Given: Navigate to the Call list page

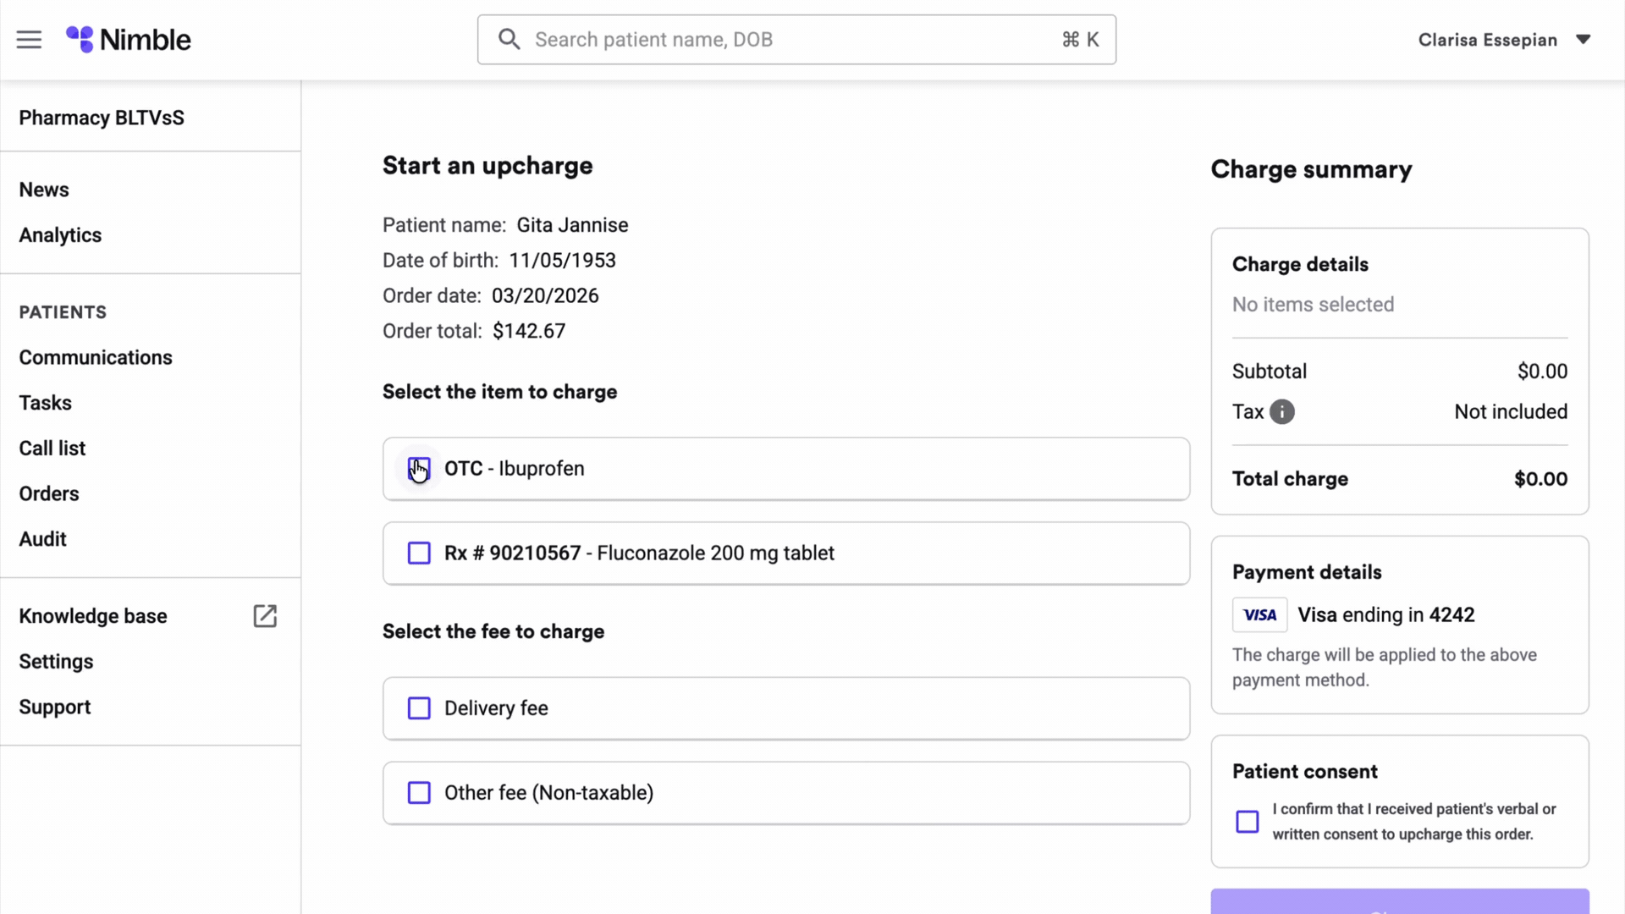Looking at the screenshot, I should tap(52, 449).
